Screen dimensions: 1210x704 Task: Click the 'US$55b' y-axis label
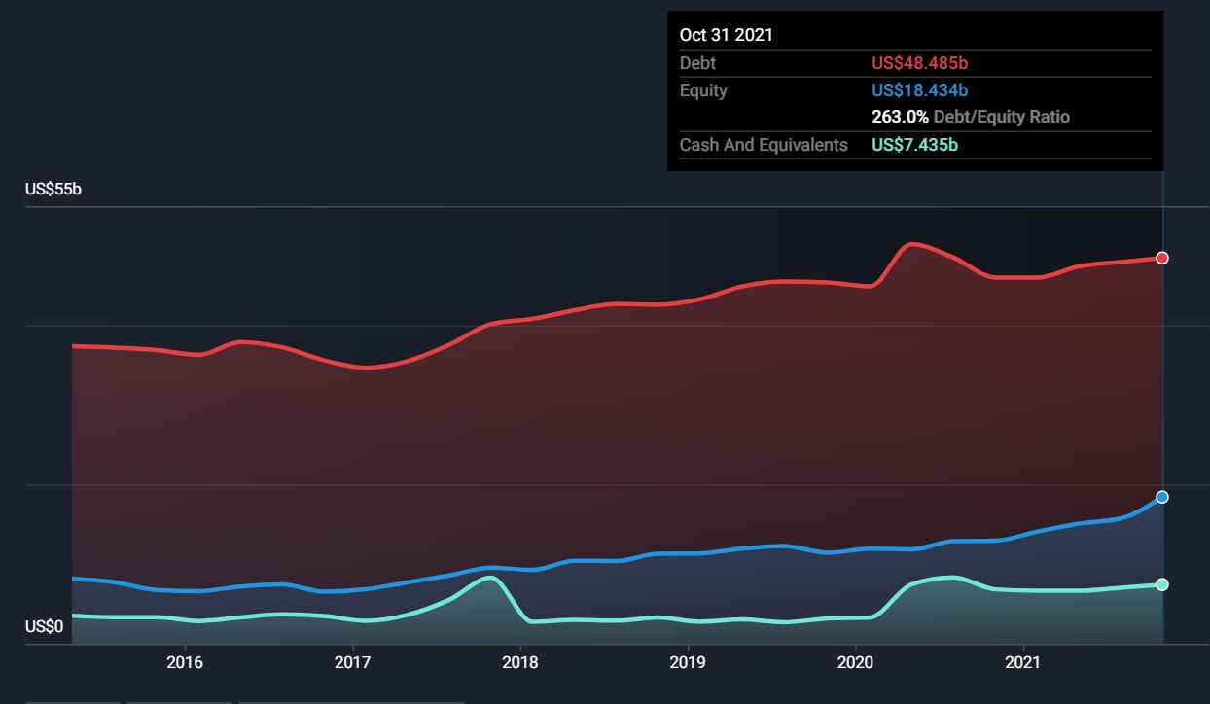(53, 189)
